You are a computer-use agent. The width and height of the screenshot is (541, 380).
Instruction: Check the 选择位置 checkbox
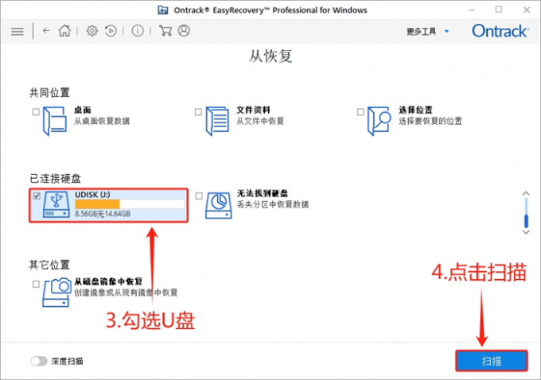pos(360,112)
